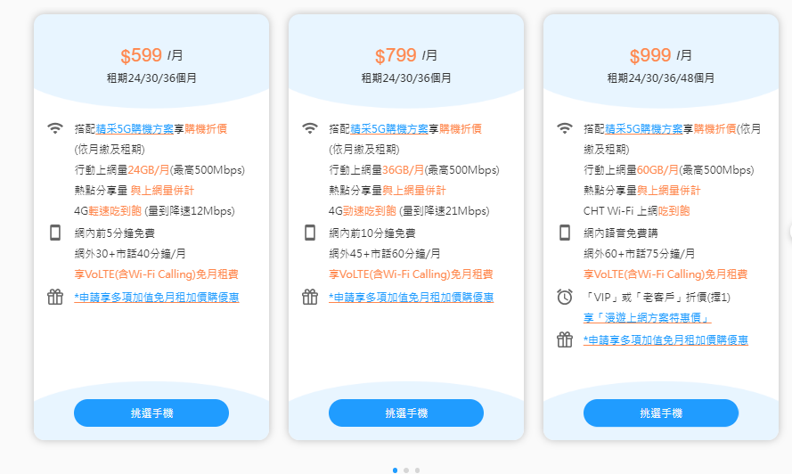Click the phone icon in the $799 plan
792x474 pixels.
click(x=310, y=233)
